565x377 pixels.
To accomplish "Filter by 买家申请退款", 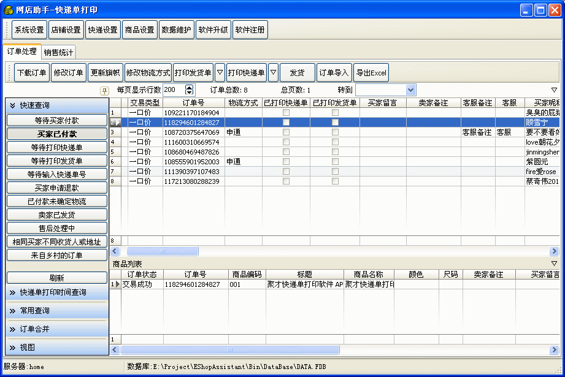I will click(x=57, y=188).
